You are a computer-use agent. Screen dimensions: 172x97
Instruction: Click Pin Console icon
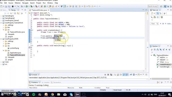pos(131,75)
